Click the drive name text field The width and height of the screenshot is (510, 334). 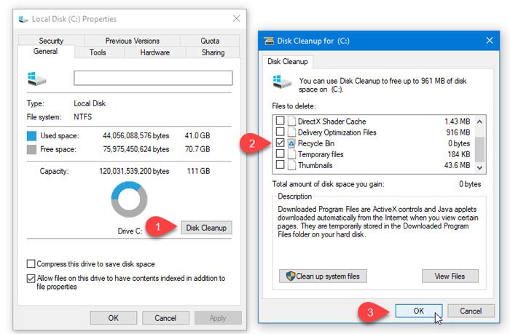(x=153, y=78)
